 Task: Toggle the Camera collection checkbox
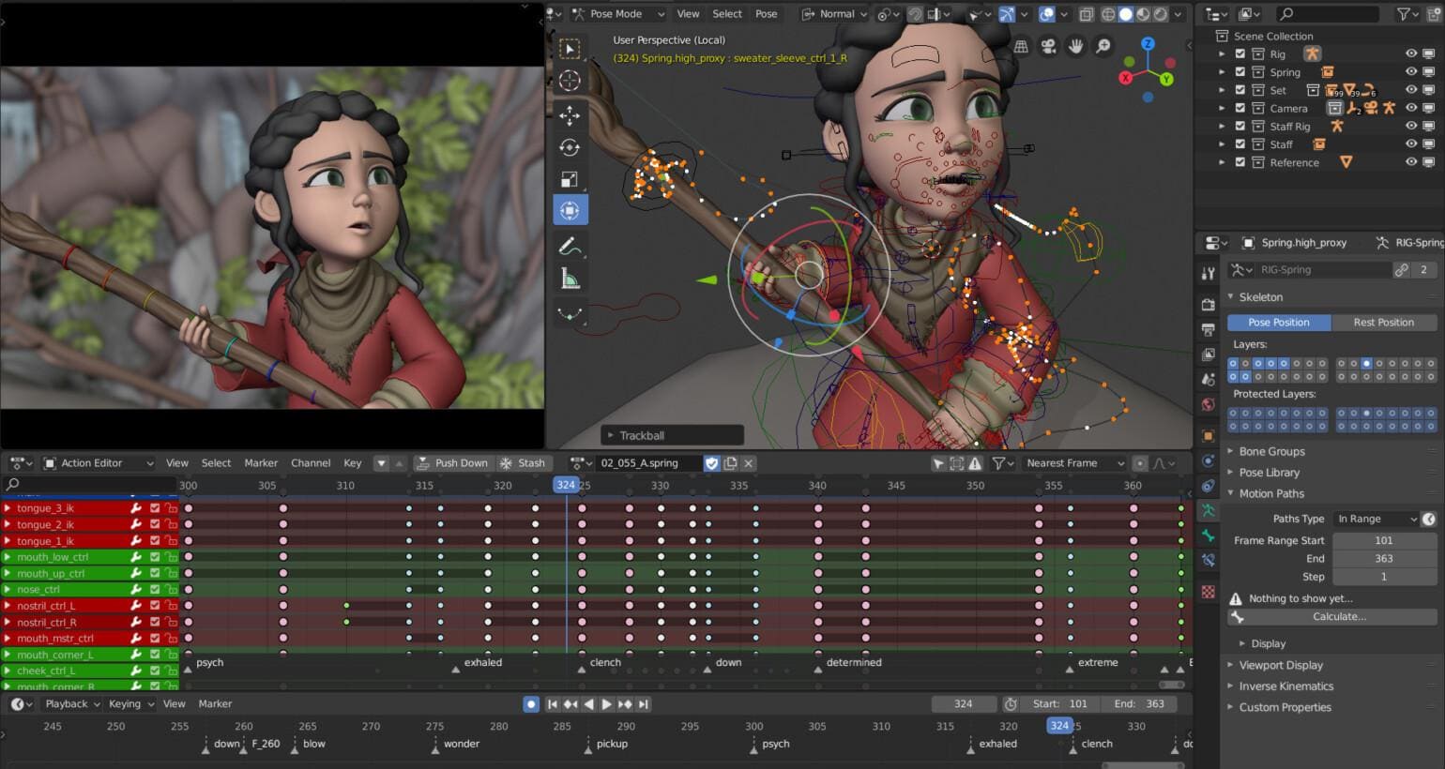click(x=1240, y=108)
